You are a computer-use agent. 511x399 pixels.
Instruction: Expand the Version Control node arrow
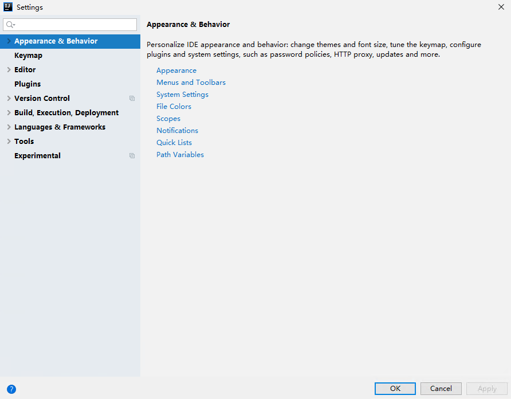click(9, 98)
